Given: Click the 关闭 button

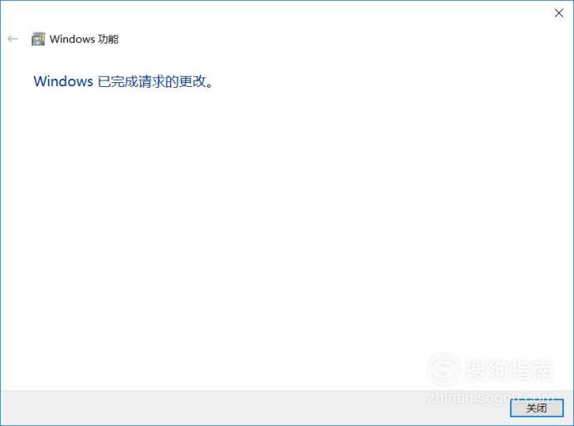Looking at the screenshot, I should pyautogui.click(x=537, y=408).
